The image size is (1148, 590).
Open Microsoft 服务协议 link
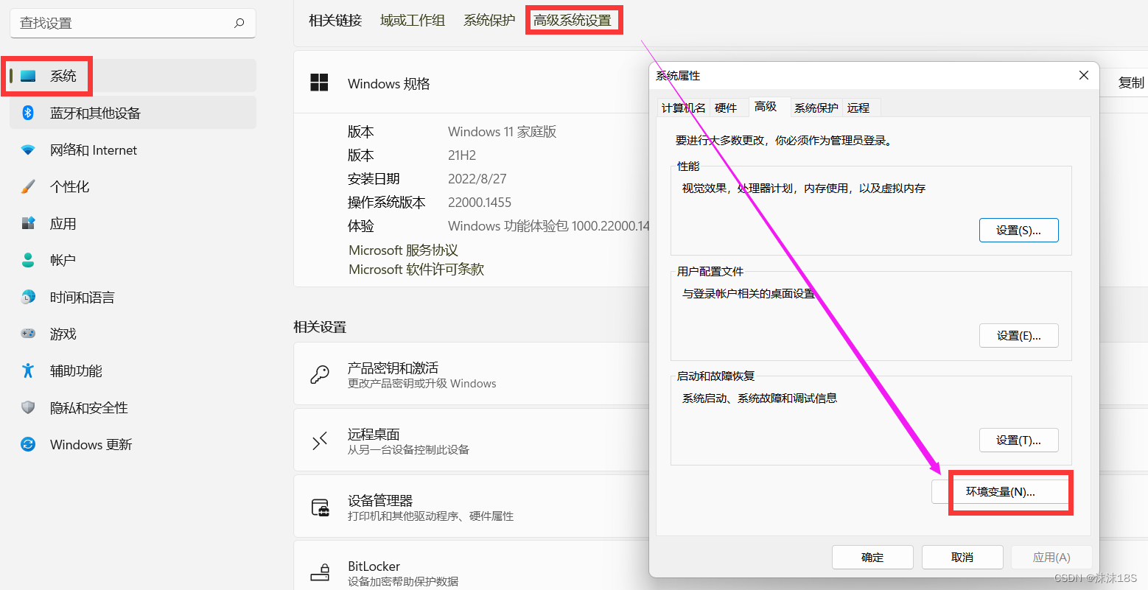tap(403, 250)
